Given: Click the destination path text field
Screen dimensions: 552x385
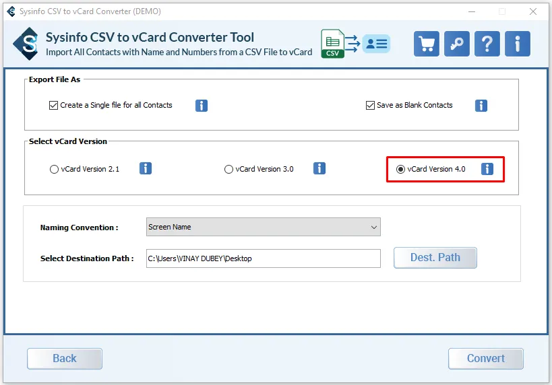Looking at the screenshot, I should pos(264,258).
